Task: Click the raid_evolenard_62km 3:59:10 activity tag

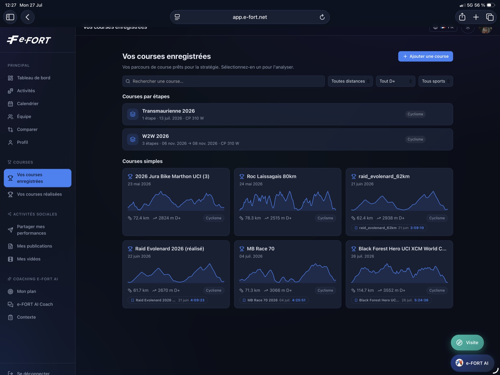Action: coord(389,228)
